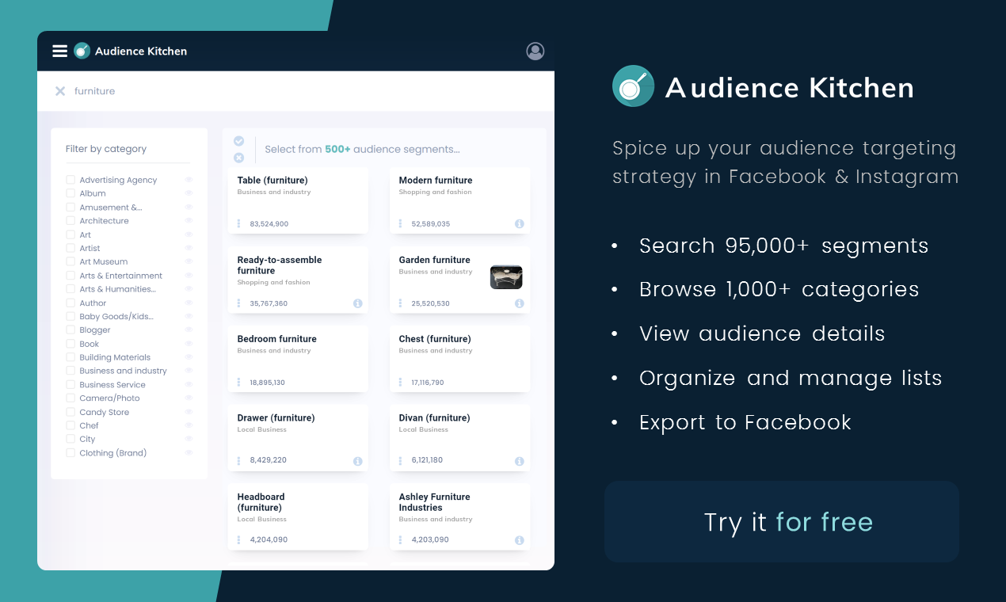Check the Arts & Entertainment category filter
1006x602 pixels.
point(70,276)
